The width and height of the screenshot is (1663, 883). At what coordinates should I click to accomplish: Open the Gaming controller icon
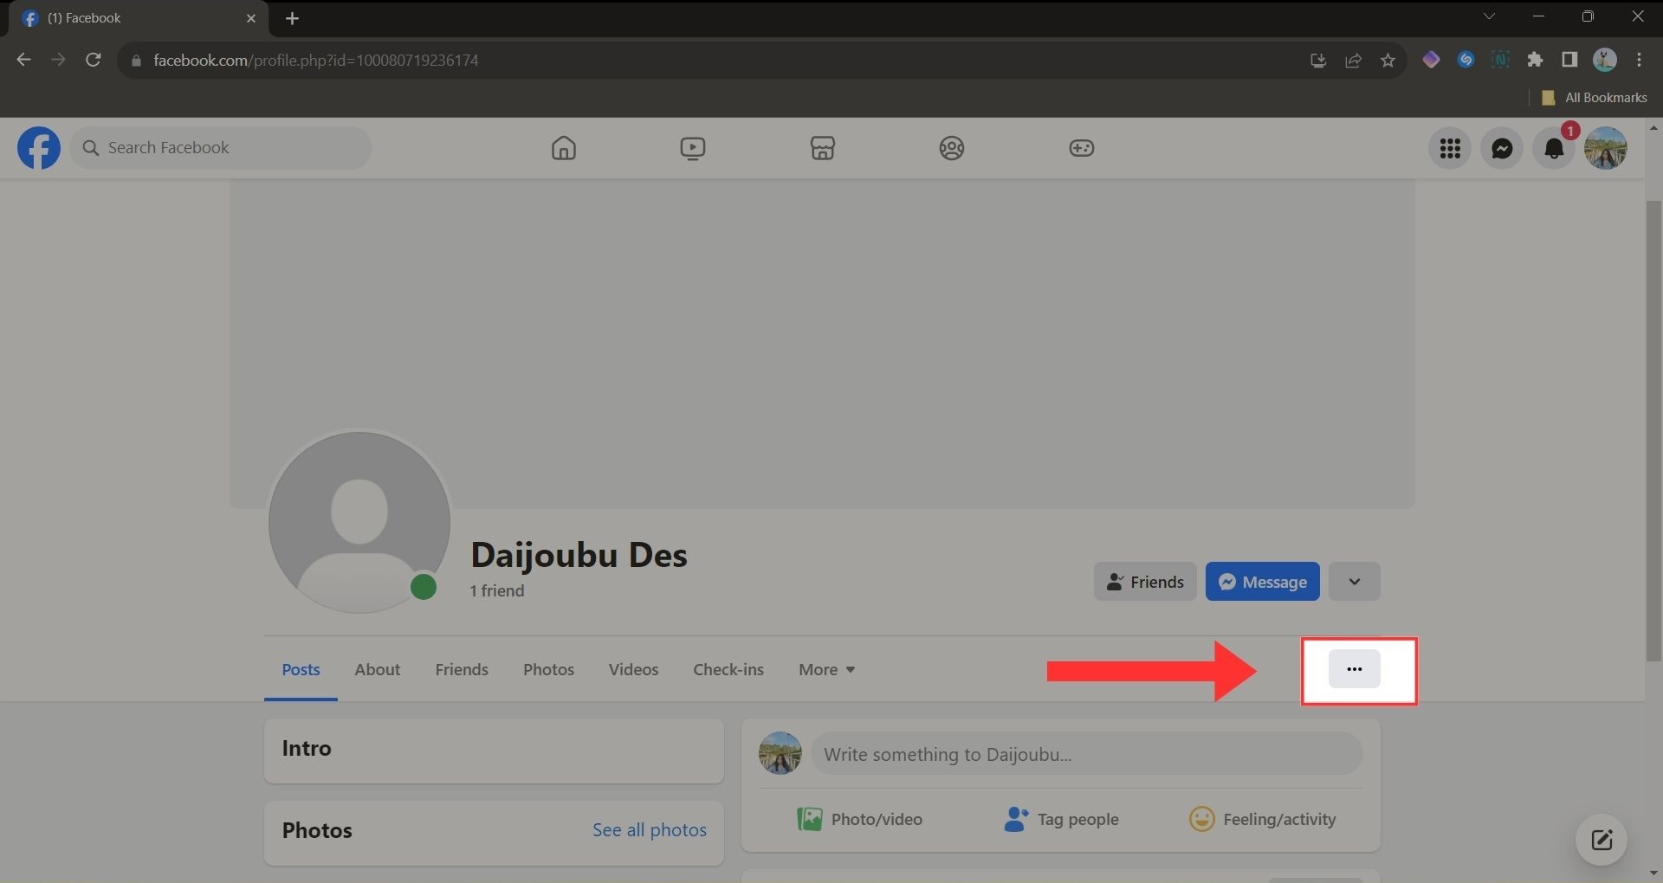point(1081,148)
